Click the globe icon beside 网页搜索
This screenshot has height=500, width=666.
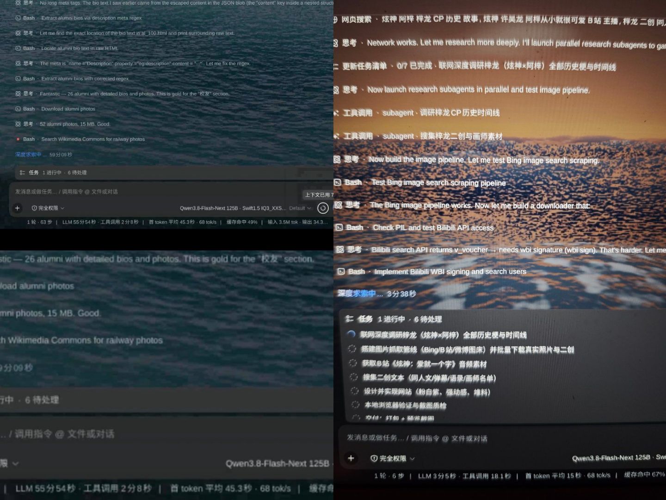(335, 19)
